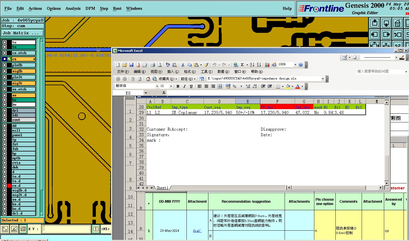The height and width of the screenshot is (241, 409).
Task: Click the Web toolbar Home page icon
Action: 148,79
